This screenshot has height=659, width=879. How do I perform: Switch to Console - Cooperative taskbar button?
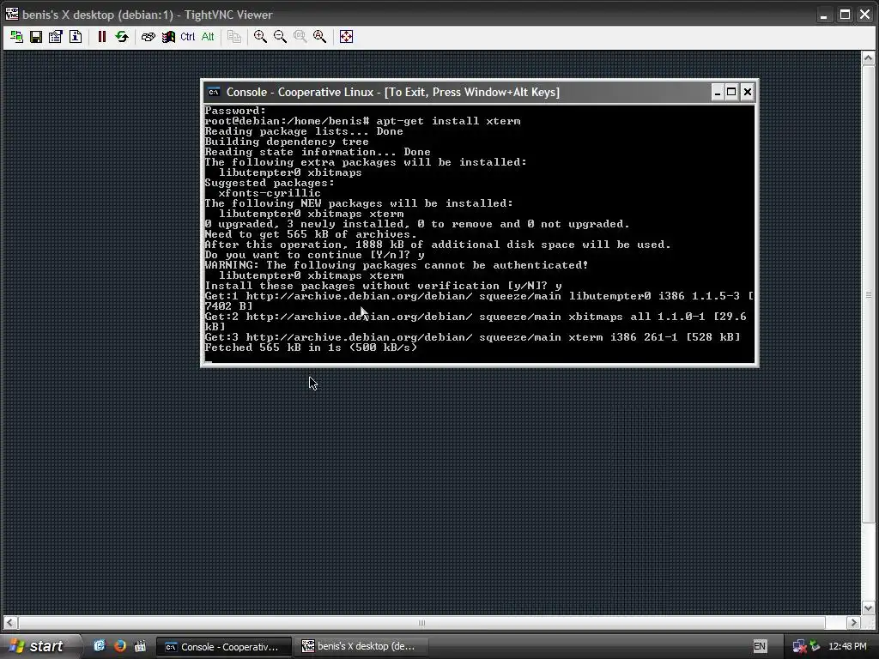[x=223, y=647]
